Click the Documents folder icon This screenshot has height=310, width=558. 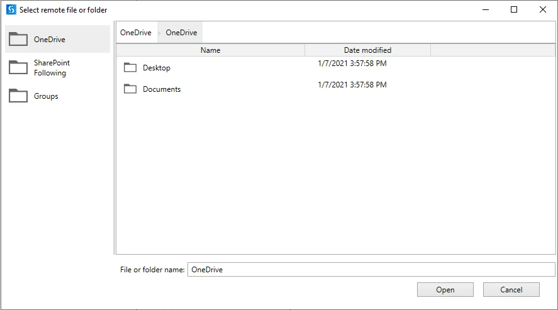tap(130, 89)
